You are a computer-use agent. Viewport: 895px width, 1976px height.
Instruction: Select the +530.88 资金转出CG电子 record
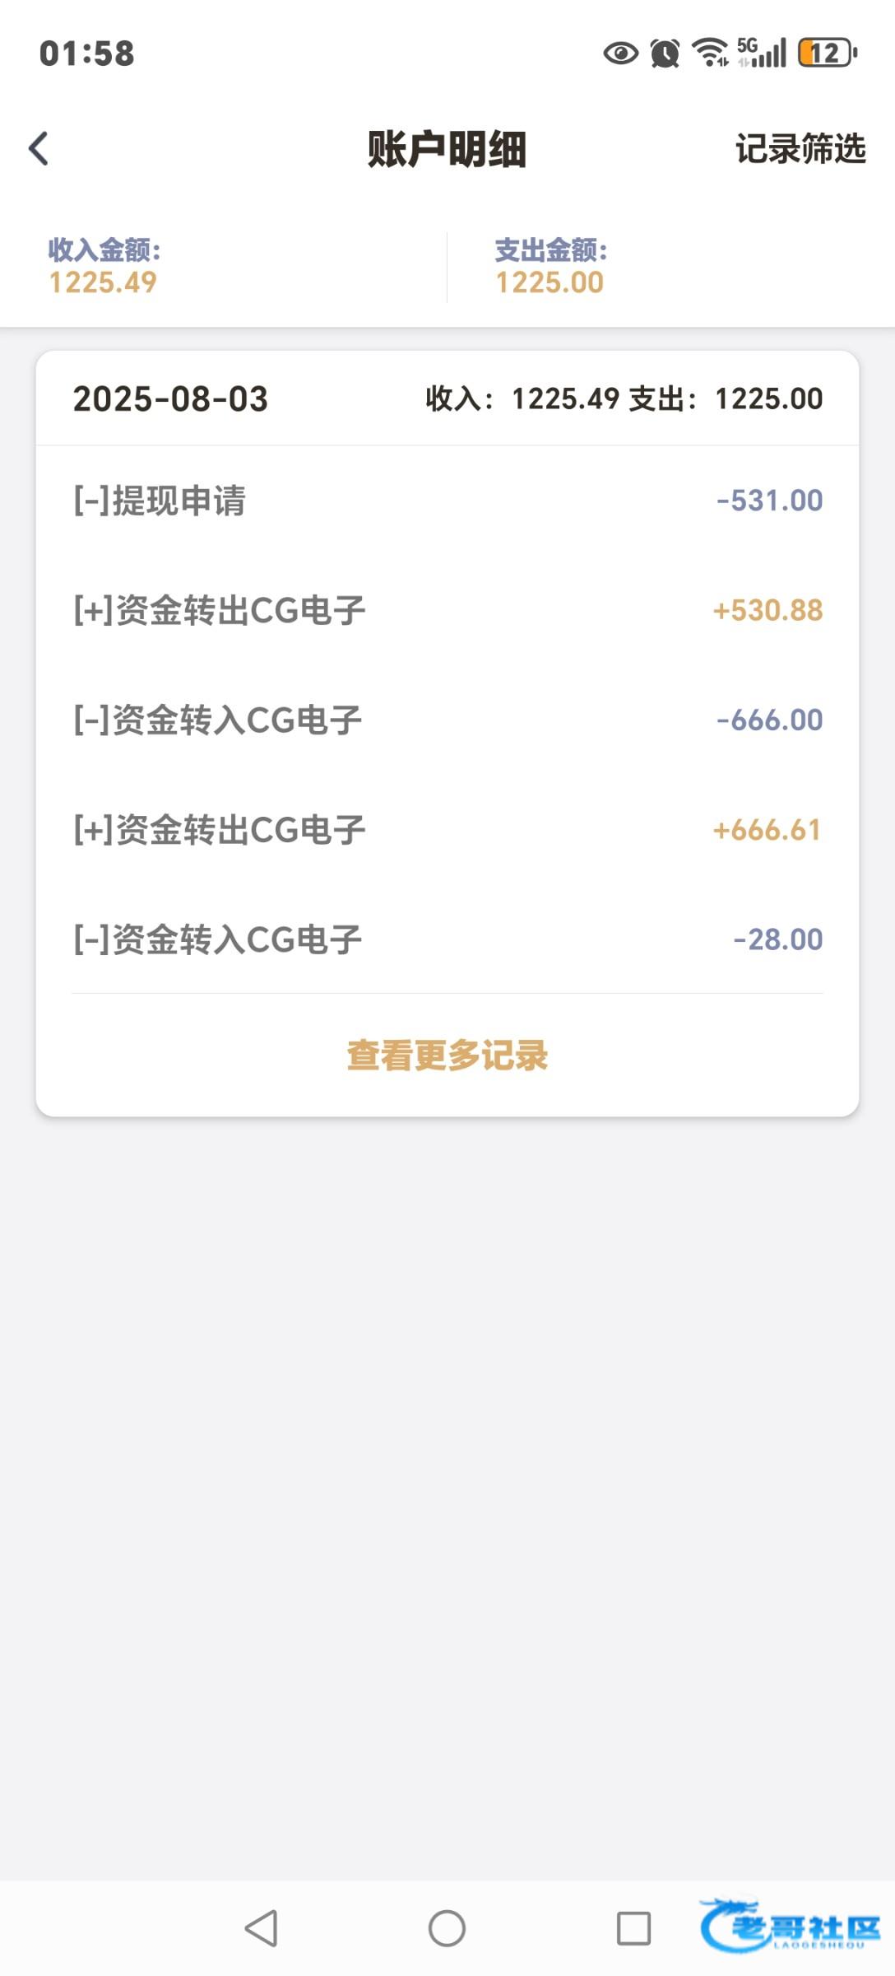click(x=447, y=610)
